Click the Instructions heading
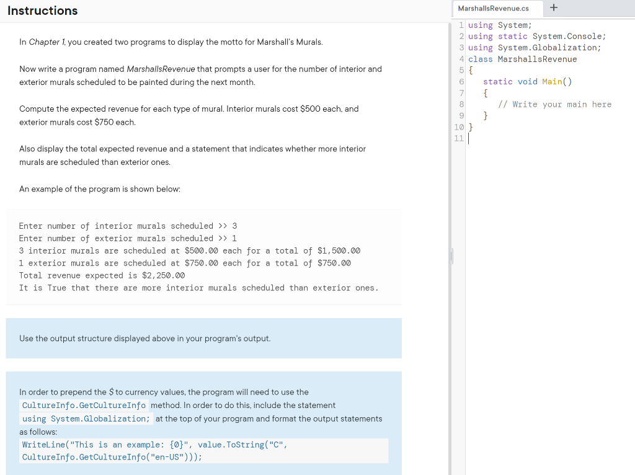Image resolution: width=635 pixels, height=475 pixels. (42, 11)
